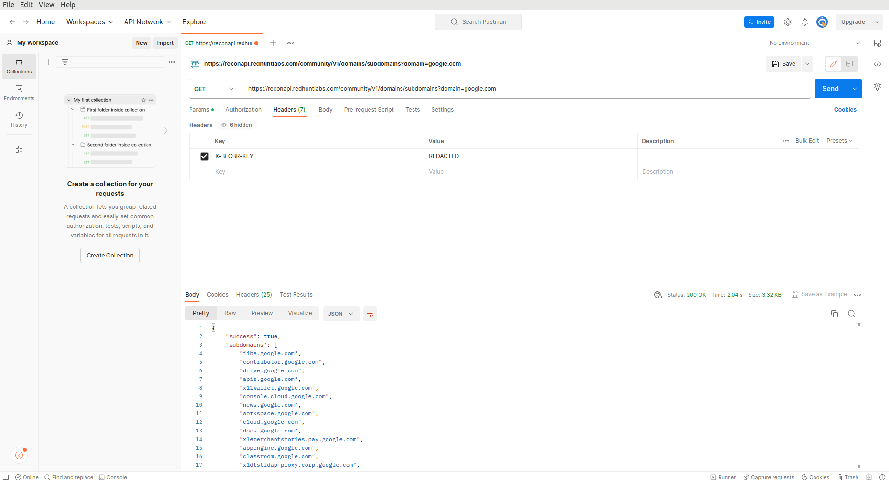This screenshot has height=483, width=889.
Task: Select the Raw response view tab
Action: pos(230,313)
